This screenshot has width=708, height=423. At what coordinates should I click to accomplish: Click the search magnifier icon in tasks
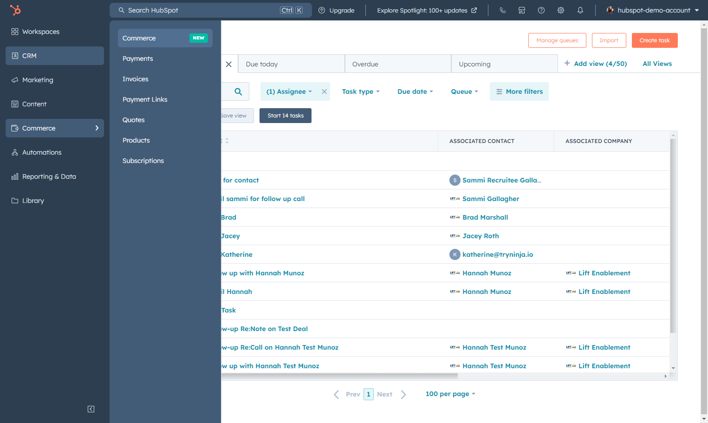click(x=238, y=91)
